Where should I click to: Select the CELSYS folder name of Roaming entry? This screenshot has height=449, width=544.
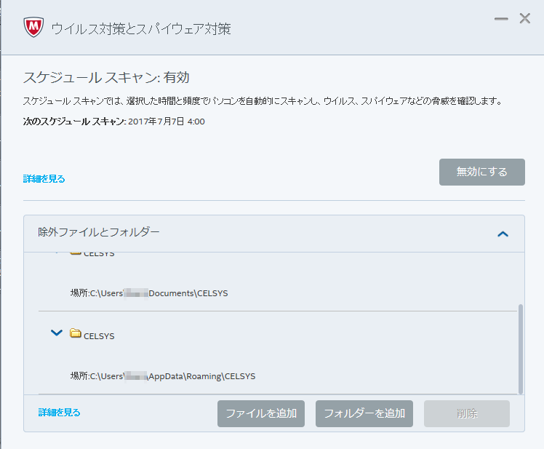(99, 336)
